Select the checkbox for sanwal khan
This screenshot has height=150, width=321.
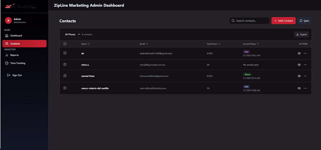click(65, 76)
